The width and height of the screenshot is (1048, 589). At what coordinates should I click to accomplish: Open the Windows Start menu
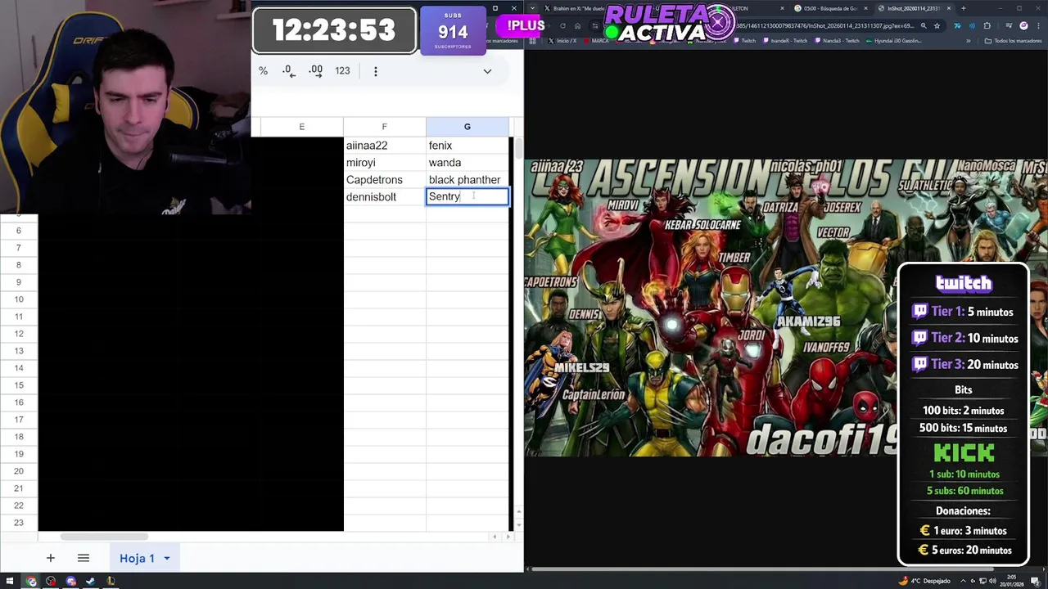(x=10, y=581)
